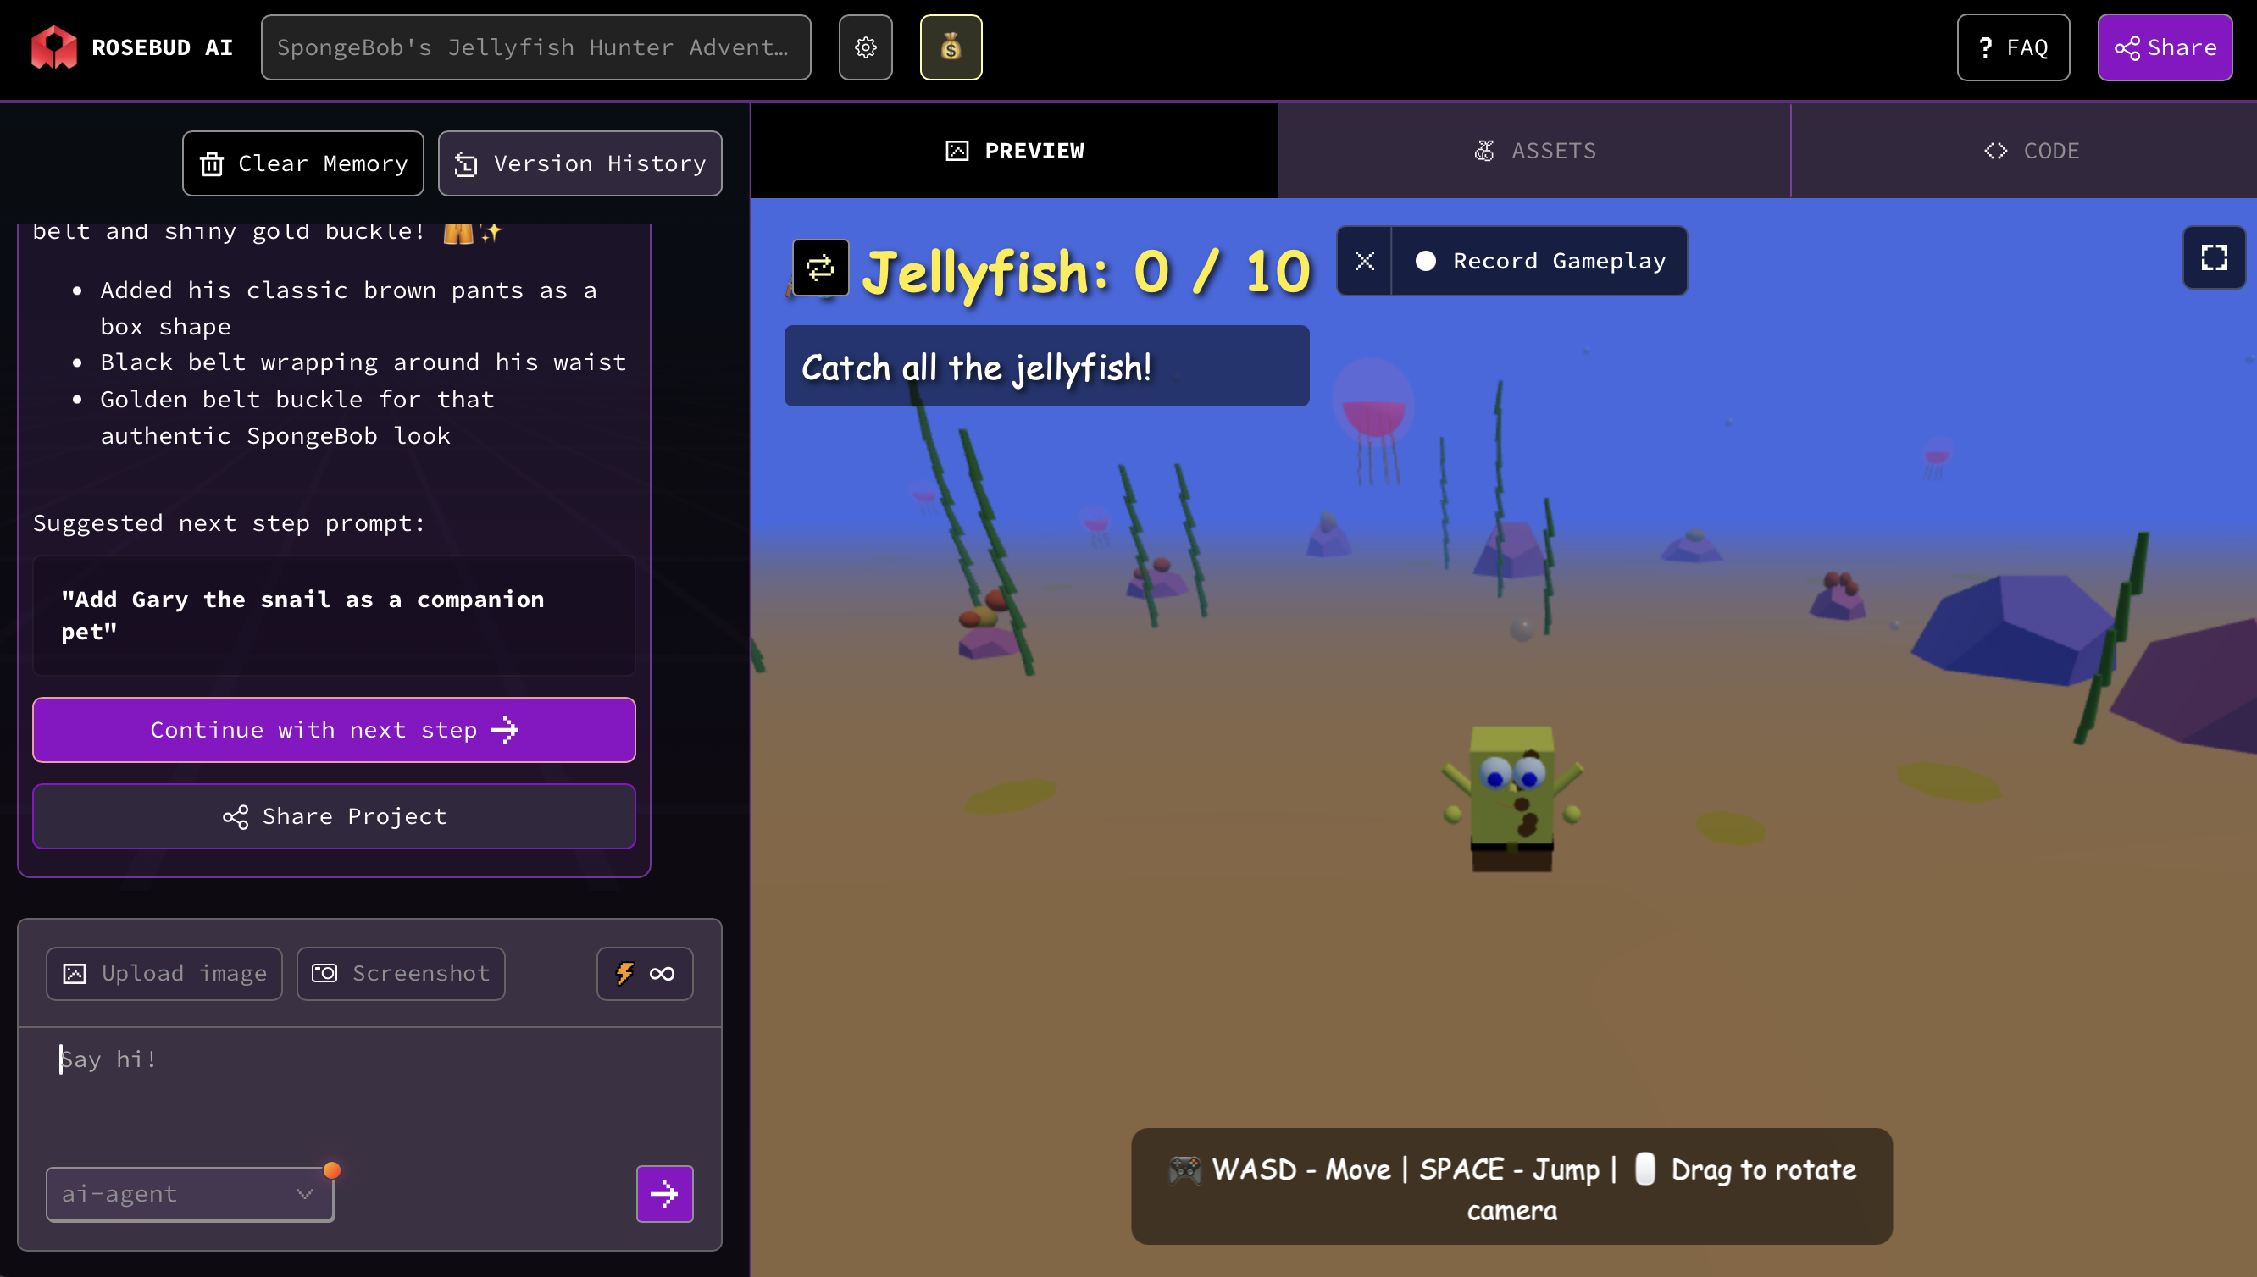This screenshot has height=1277, width=2257.
Task: Enter fullscreen preview mode
Action: (2213, 257)
